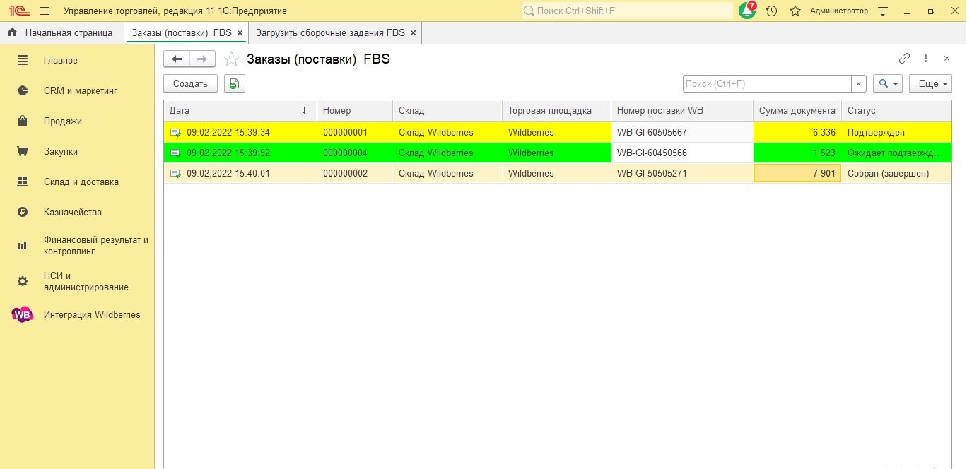The width and height of the screenshot is (967, 469).
Task: Select amount cell 7 901
Action: point(797,174)
